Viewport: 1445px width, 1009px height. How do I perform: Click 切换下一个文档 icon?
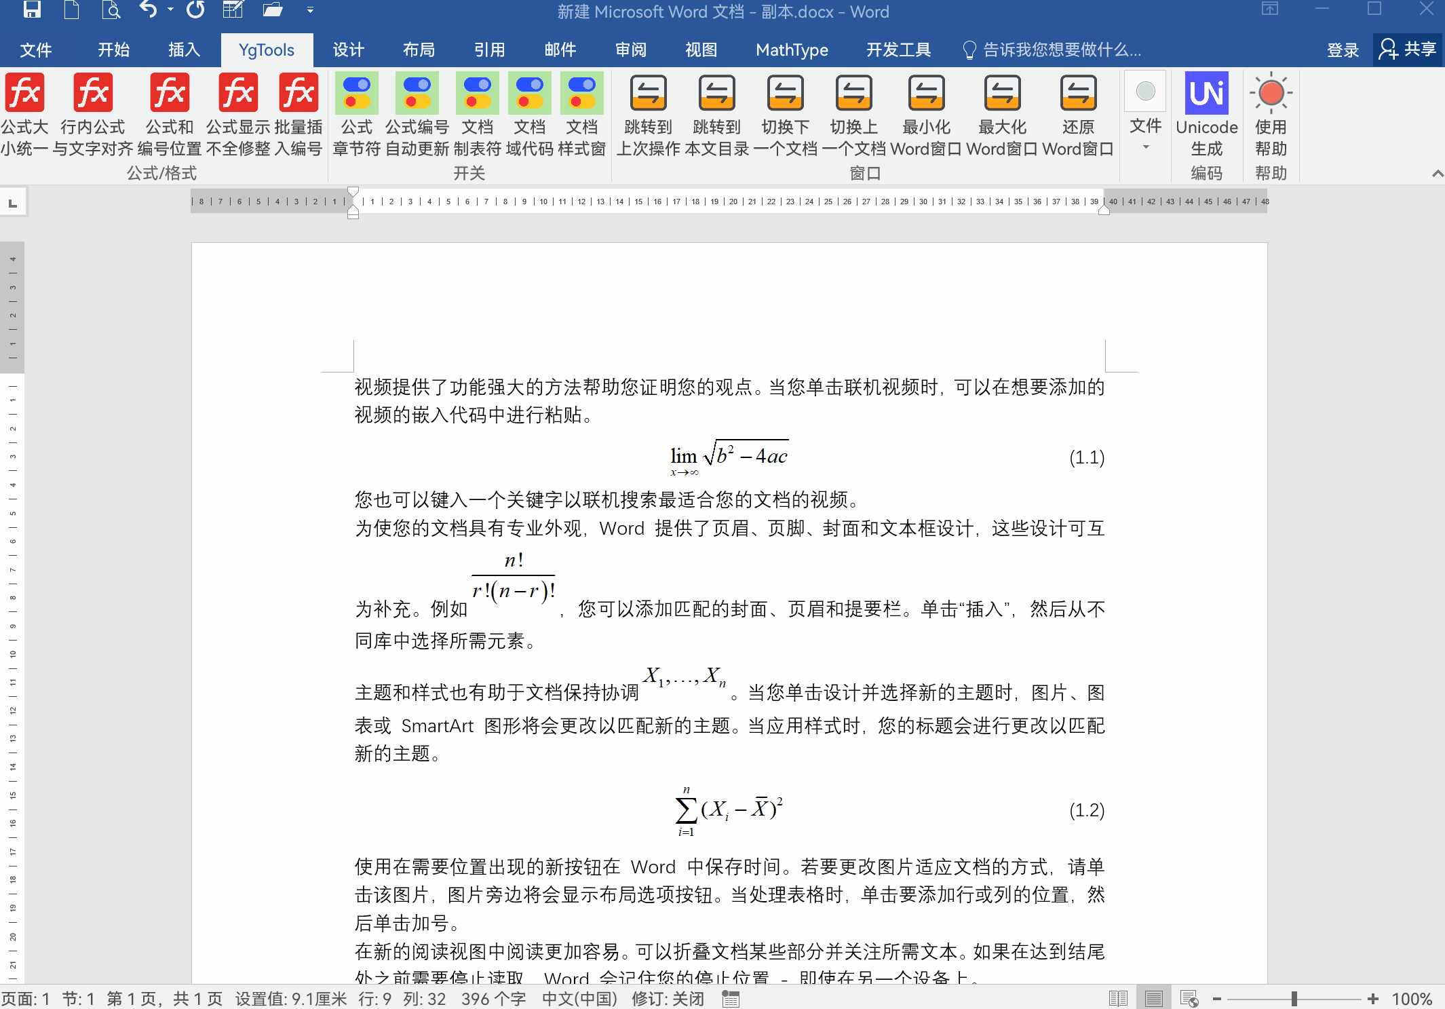coord(785,93)
